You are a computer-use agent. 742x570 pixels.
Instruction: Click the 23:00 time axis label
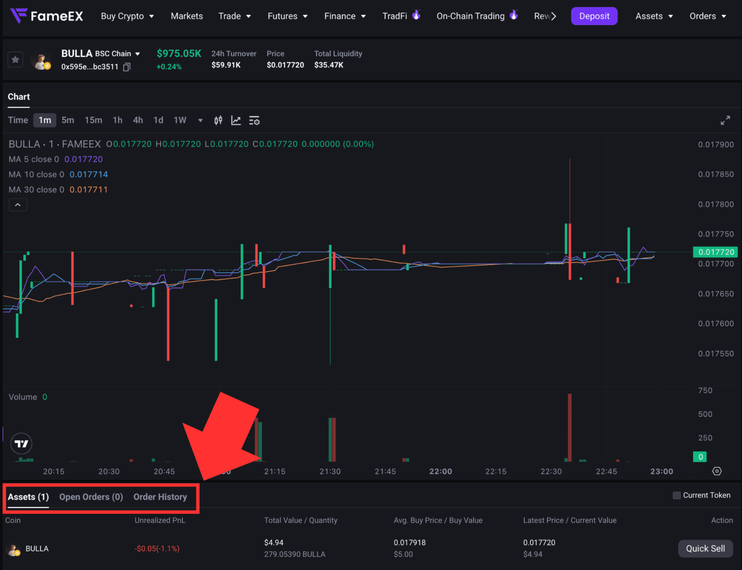click(x=662, y=471)
